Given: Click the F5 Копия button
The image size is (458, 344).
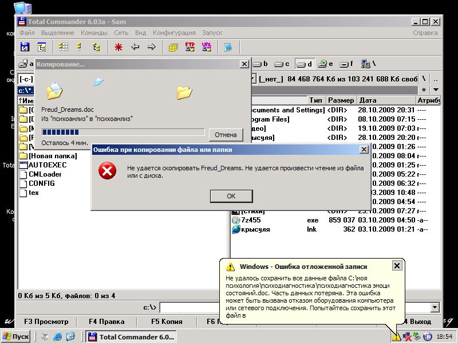Looking at the screenshot, I should (167, 322).
